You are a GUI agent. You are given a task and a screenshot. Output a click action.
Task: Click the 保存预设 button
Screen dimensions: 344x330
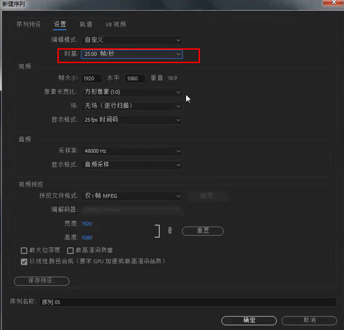tap(42, 281)
